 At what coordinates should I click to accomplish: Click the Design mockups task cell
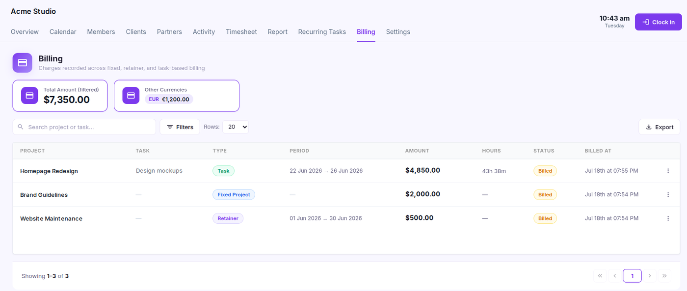pos(159,171)
